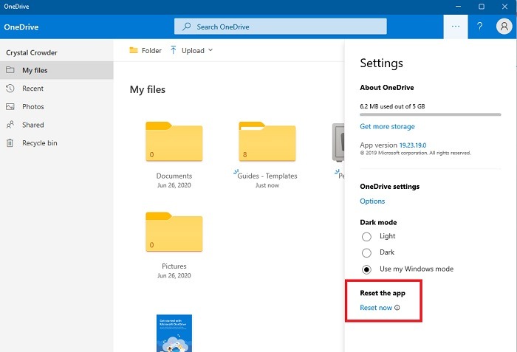Click the Reset now link
Image resolution: width=517 pixels, height=352 pixels.
[376, 308]
